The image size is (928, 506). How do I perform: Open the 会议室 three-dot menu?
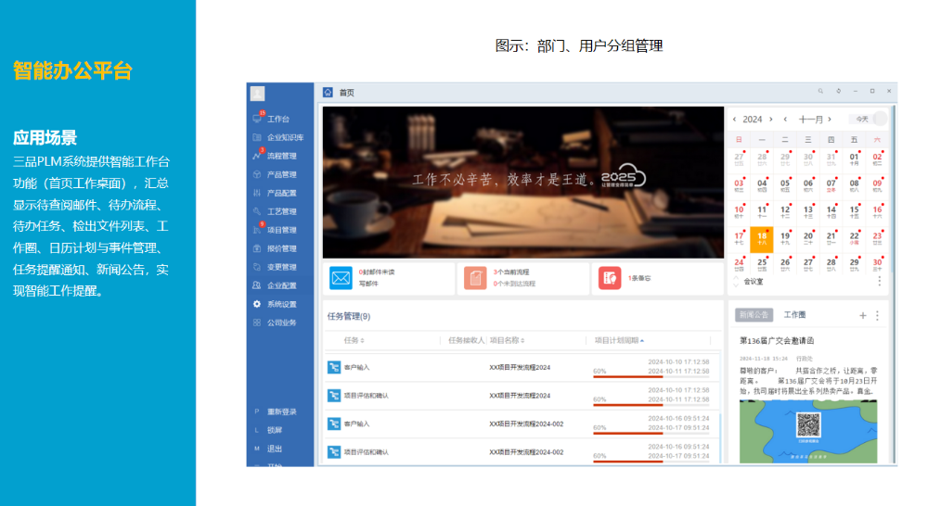880,282
